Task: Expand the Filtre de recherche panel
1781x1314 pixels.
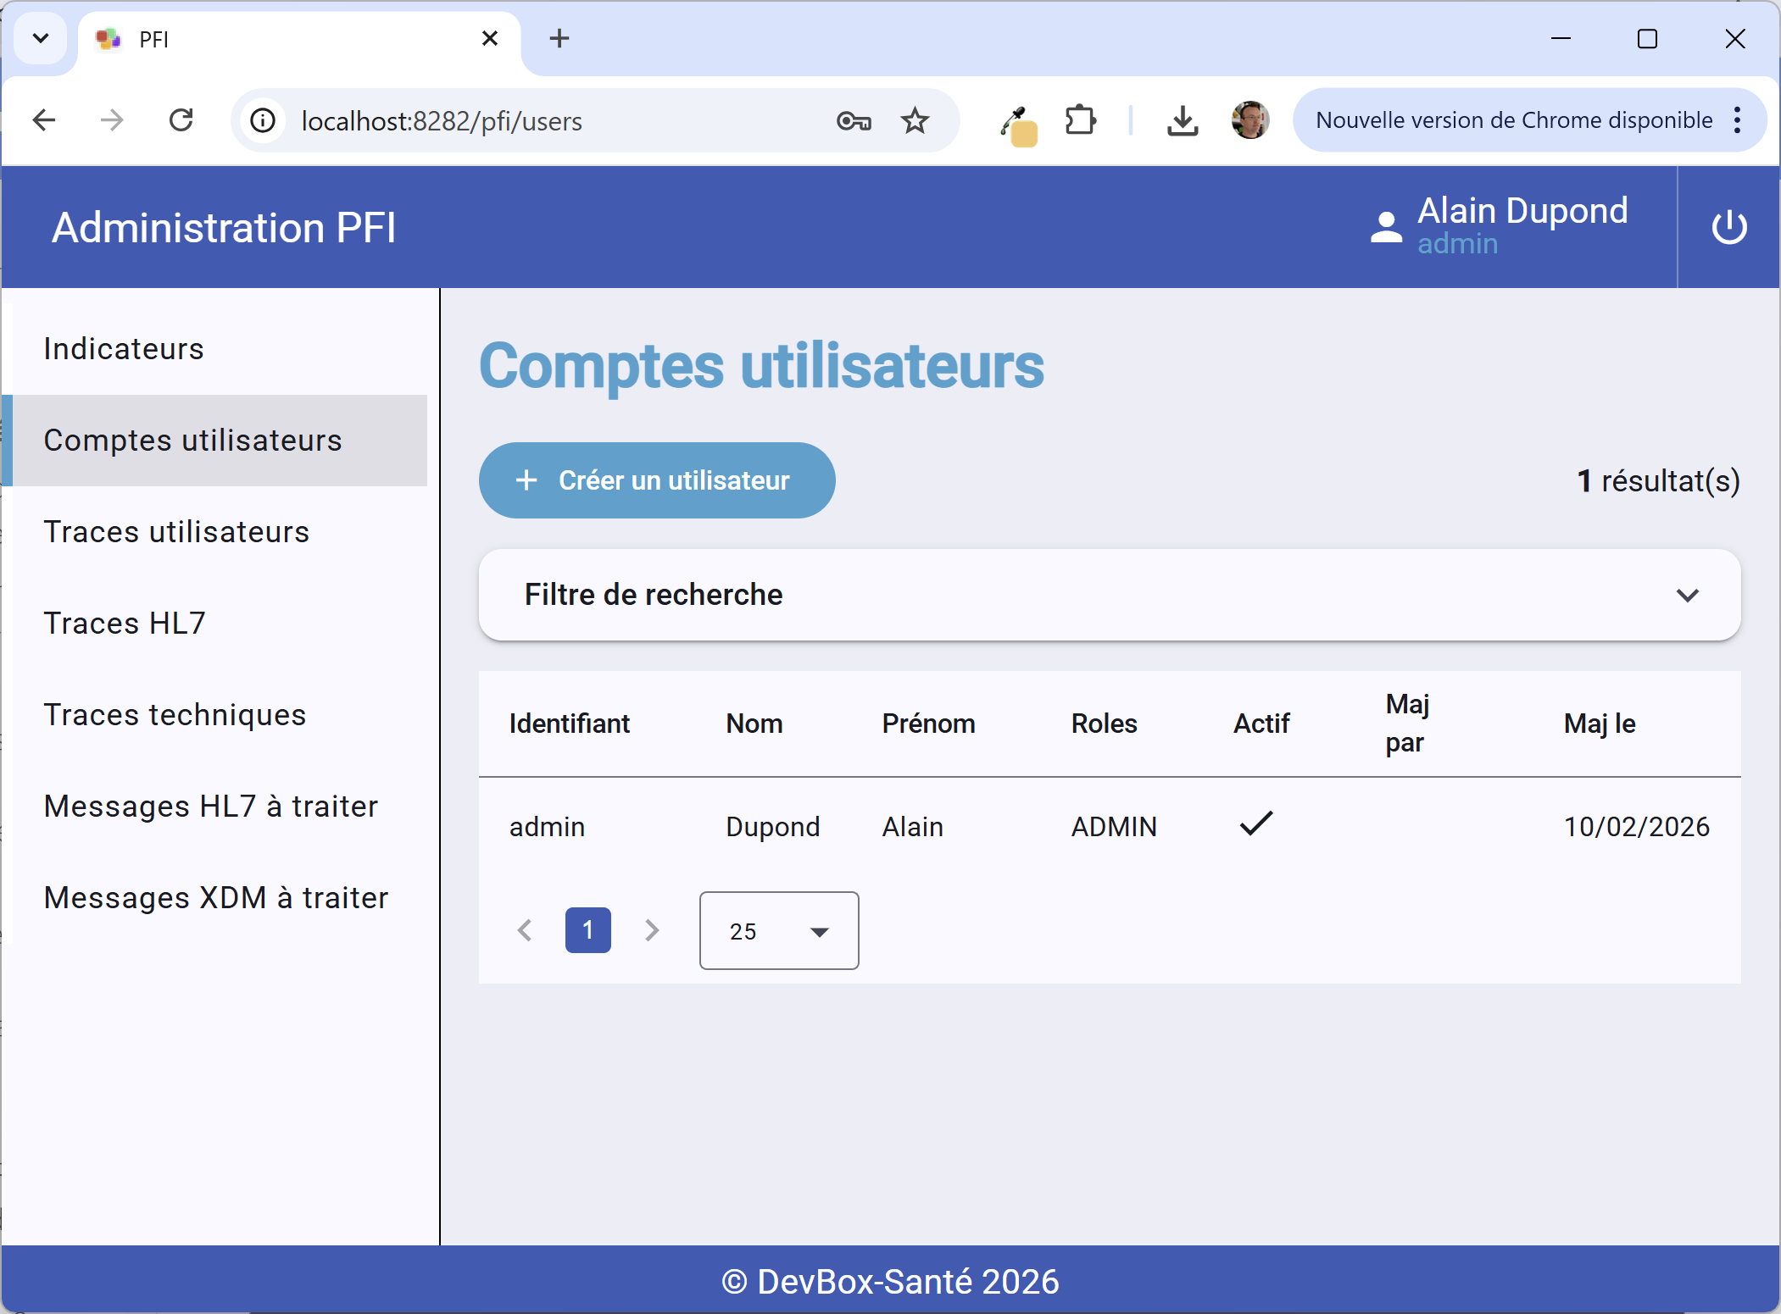Action: tap(1687, 595)
